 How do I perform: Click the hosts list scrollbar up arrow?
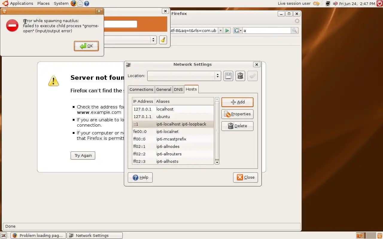click(217, 99)
